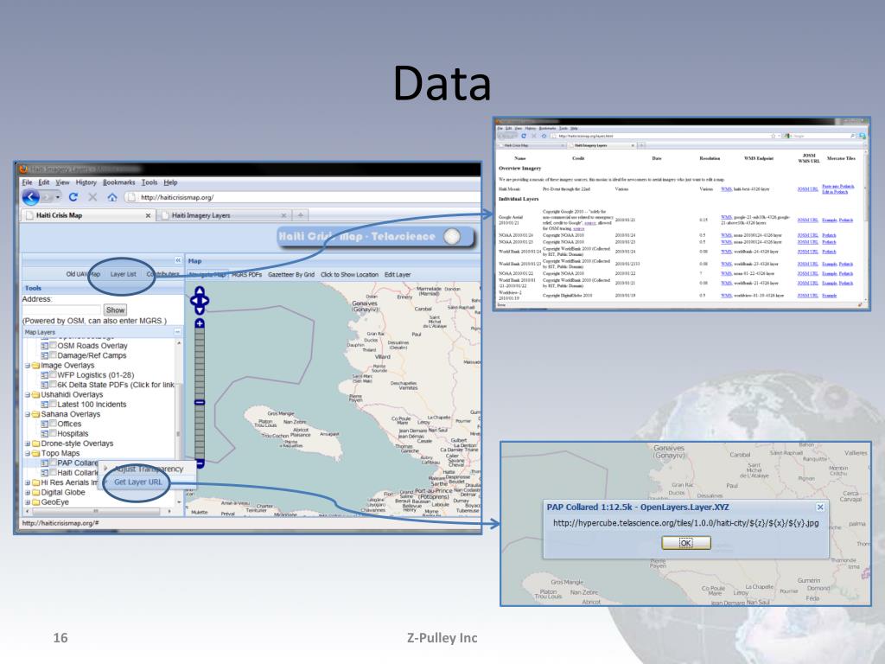885x664 pixels.
Task: Click the OSM Roads Overlay layer icon
Action: coord(45,345)
